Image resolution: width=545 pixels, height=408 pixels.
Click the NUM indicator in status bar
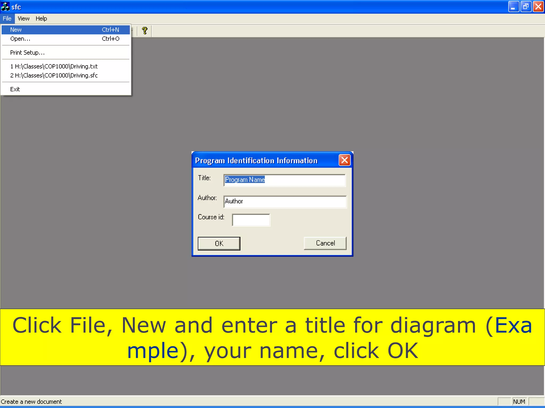tap(519, 402)
